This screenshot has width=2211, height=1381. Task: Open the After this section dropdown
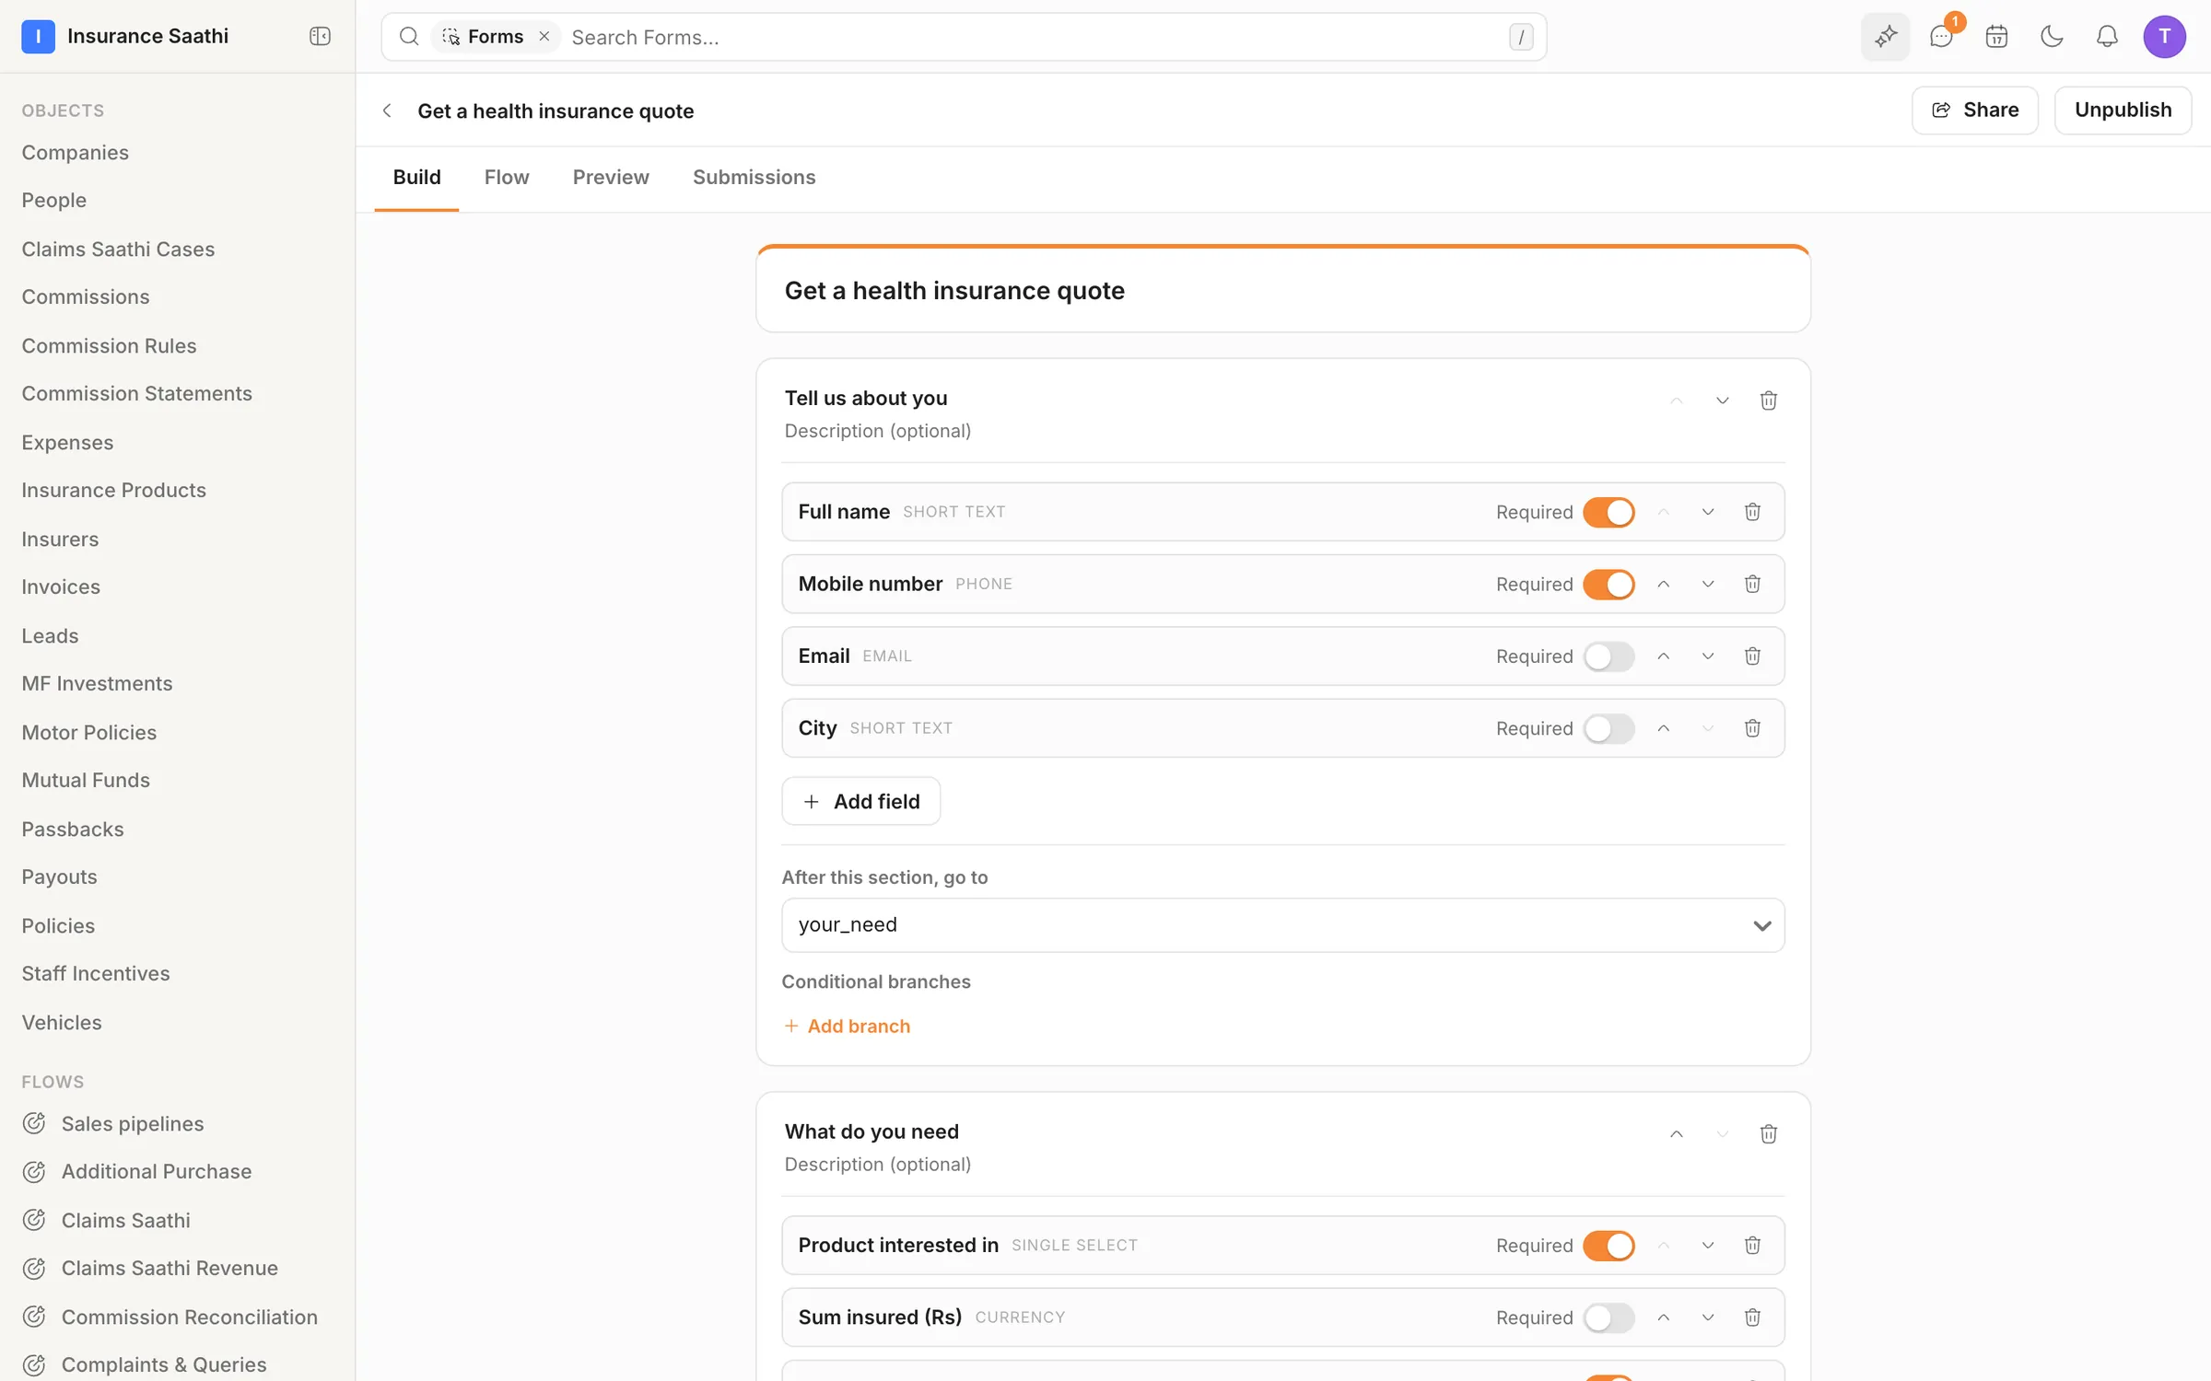pyautogui.click(x=1282, y=924)
